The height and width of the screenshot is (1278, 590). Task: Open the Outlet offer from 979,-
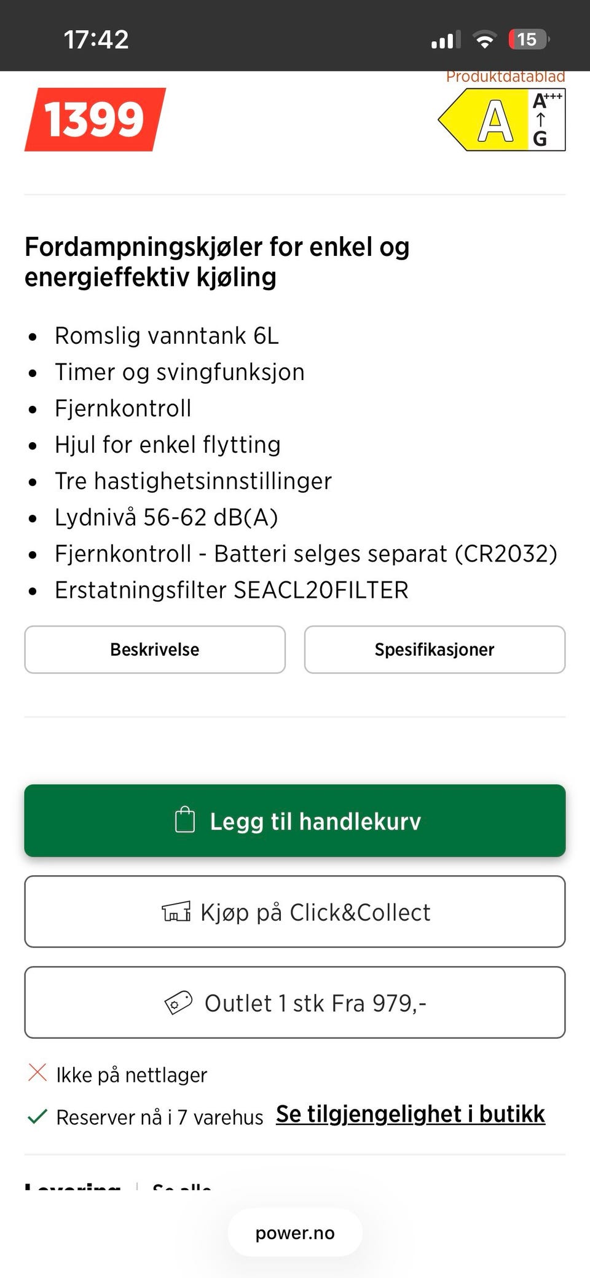(x=294, y=1002)
